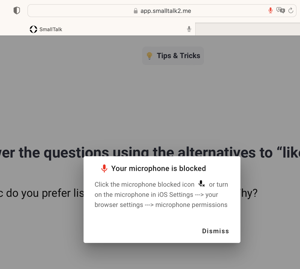Open the page translation icon
The image size is (300, 269).
(x=280, y=11)
